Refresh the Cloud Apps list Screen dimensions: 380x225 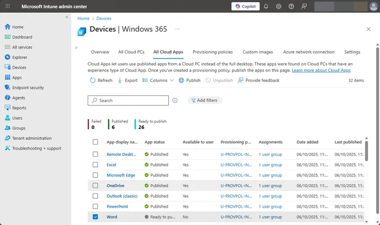[x=101, y=80]
